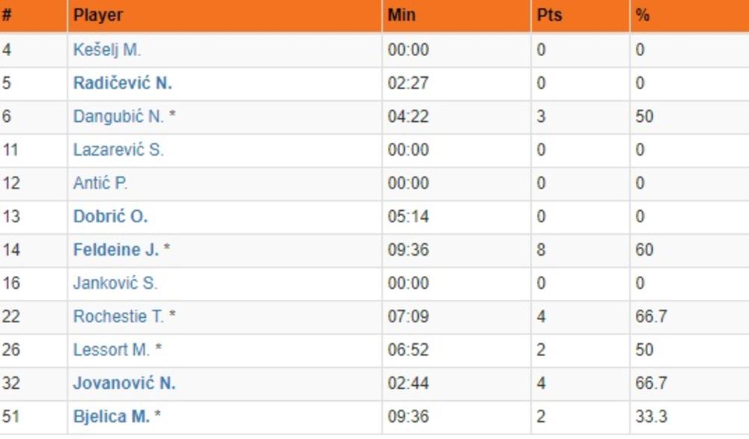This screenshot has height=439, width=749.
Task: Click Rochestie's 07:09 minutes cell
Action: point(408,316)
